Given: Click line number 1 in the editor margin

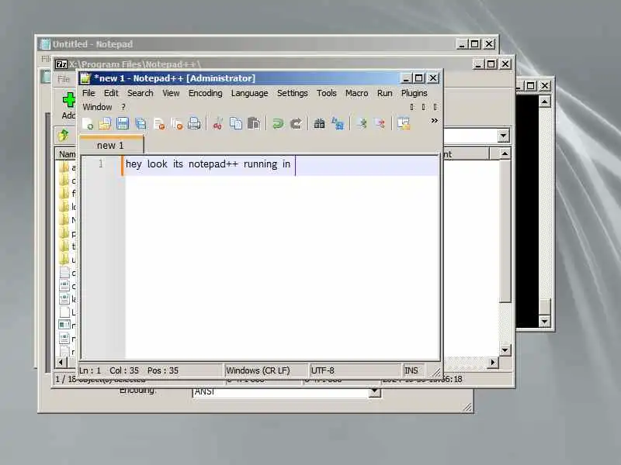Looking at the screenshot, I should click(x=101, y=164).
